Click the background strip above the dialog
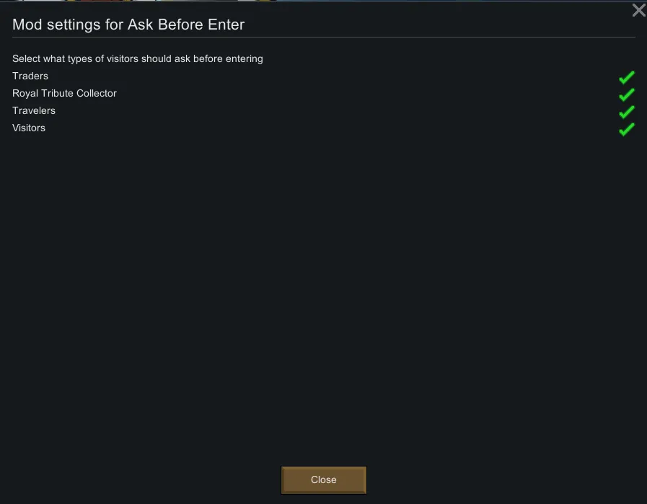The image size is (647, 504). click(323, 1)
